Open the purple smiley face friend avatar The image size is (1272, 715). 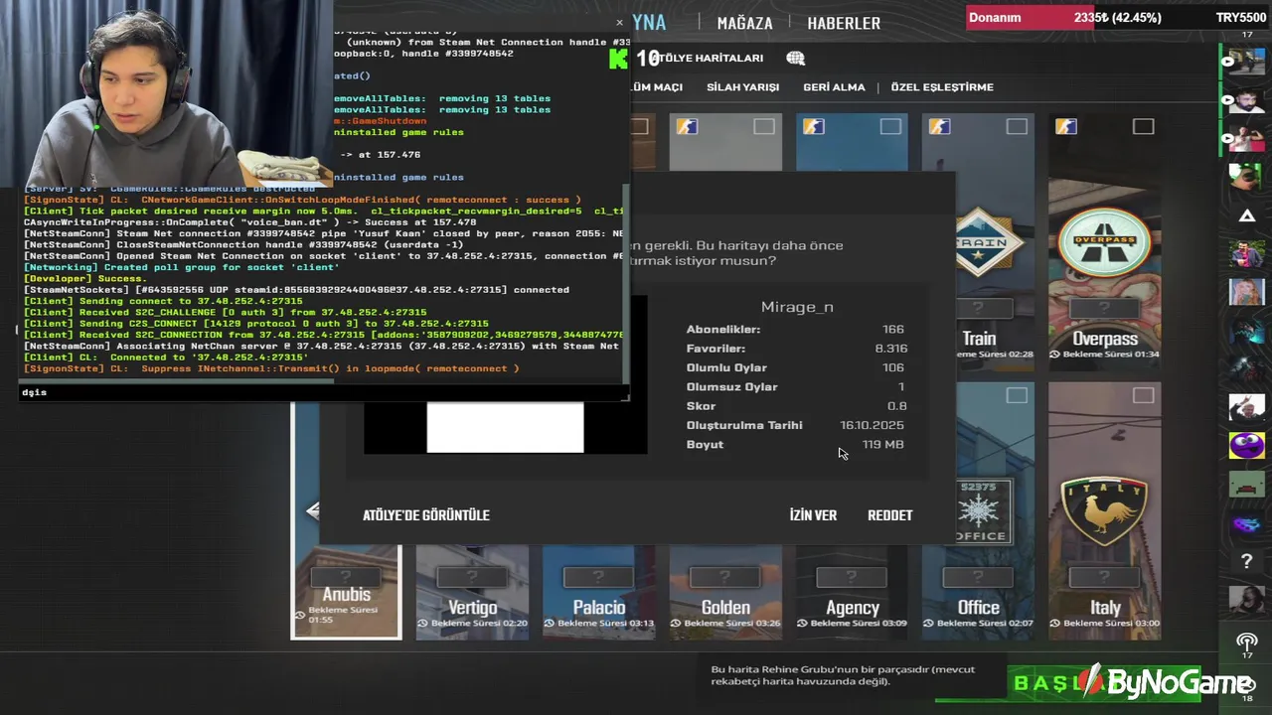[x=1246, y=445]
